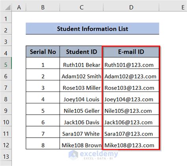Select column A header
The height and width of the screenshot is (166, 187).
pos(19,7)
